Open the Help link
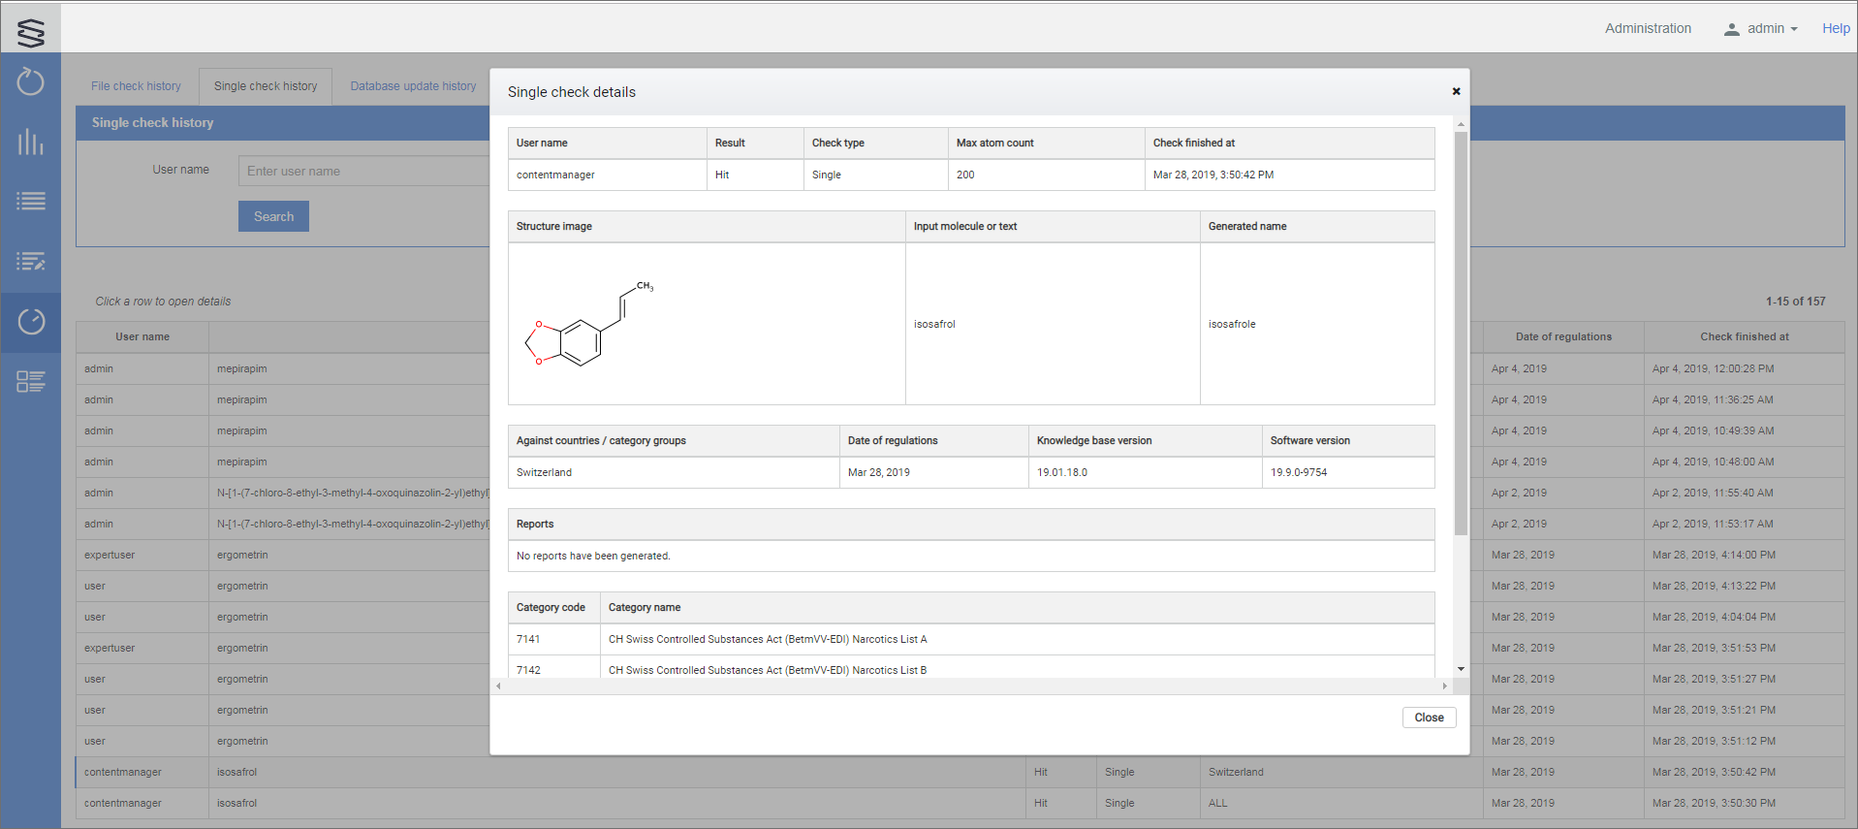This screenshot has width=1858, height=829. (1835, 29)
